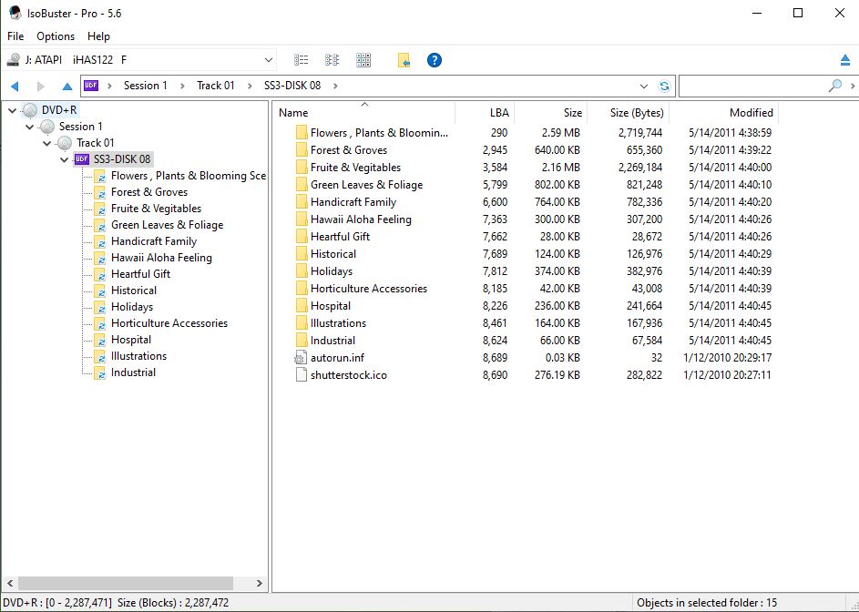The image size is (859, 612).
Task: Collapse the SS3-DISK 08 tree node
Action: click(64, 159)
